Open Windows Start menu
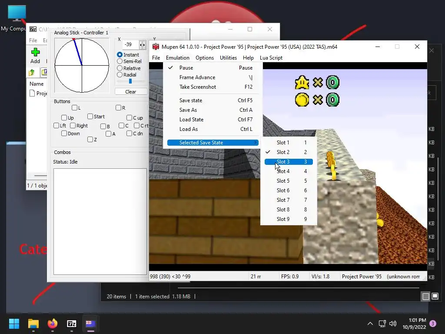Screen dimensions: 445x334 pos(14,324)
